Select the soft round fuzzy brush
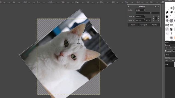This screenshot has width=175, height=98. [x=171, y=8]
